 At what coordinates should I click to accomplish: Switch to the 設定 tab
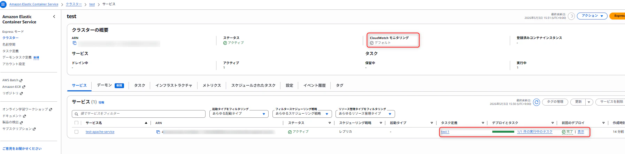click(290, 85)
